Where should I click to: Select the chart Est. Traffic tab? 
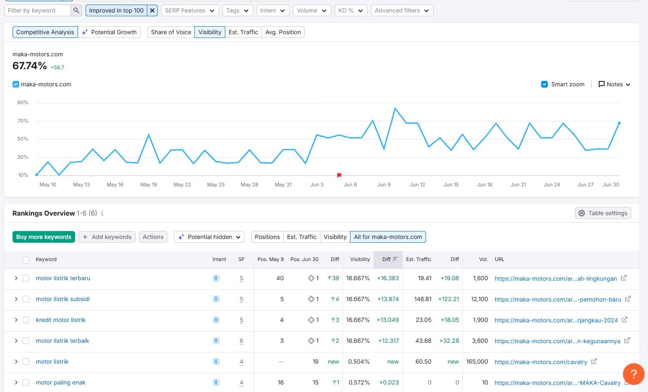click(x=243, y=32)
